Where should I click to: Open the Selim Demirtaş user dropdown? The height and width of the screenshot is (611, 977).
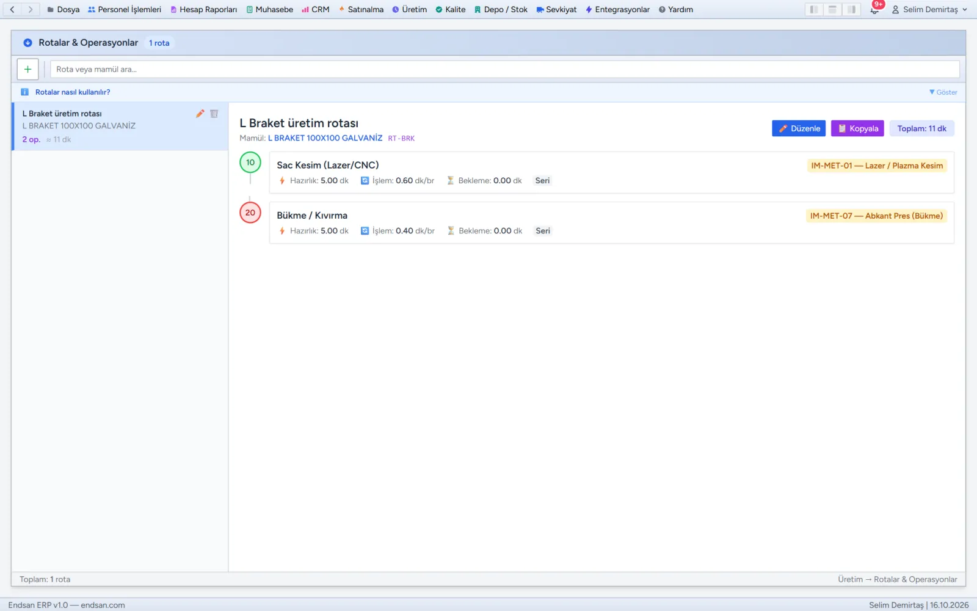(929, 9)
